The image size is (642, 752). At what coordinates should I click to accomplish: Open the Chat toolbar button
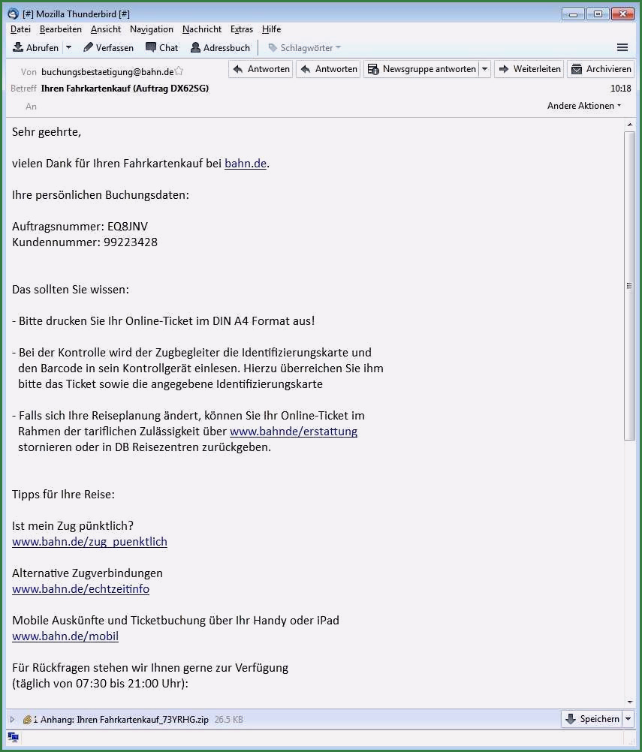tap(161, 47)
